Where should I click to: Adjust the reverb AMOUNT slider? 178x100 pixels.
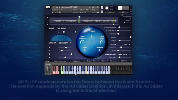tap(124, 57)
